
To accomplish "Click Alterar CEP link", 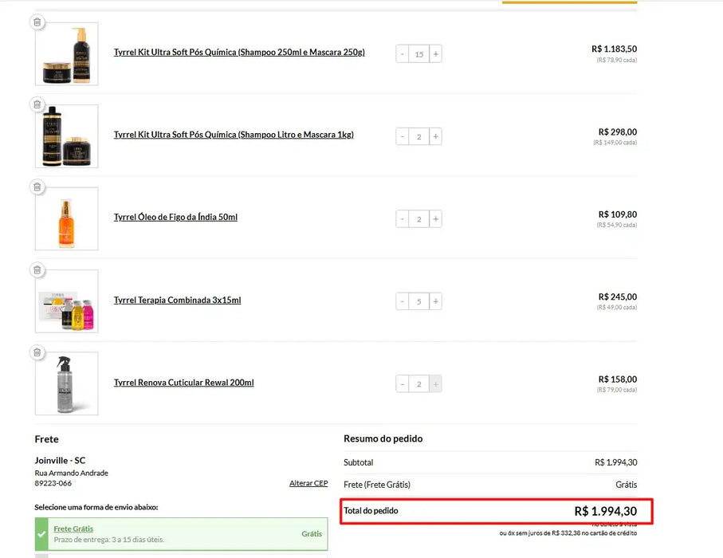I will pos(308,483).
